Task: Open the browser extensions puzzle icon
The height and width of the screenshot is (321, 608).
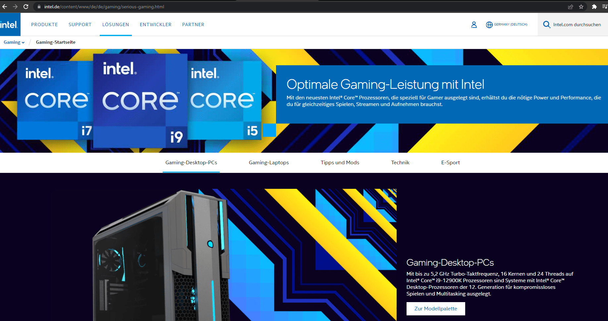Action: pos(594,7)
